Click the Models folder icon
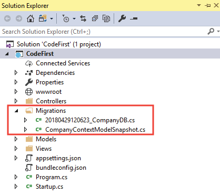The width and height of the screenshot is (220, 194). pyautogui.click(x=29, y=139)
